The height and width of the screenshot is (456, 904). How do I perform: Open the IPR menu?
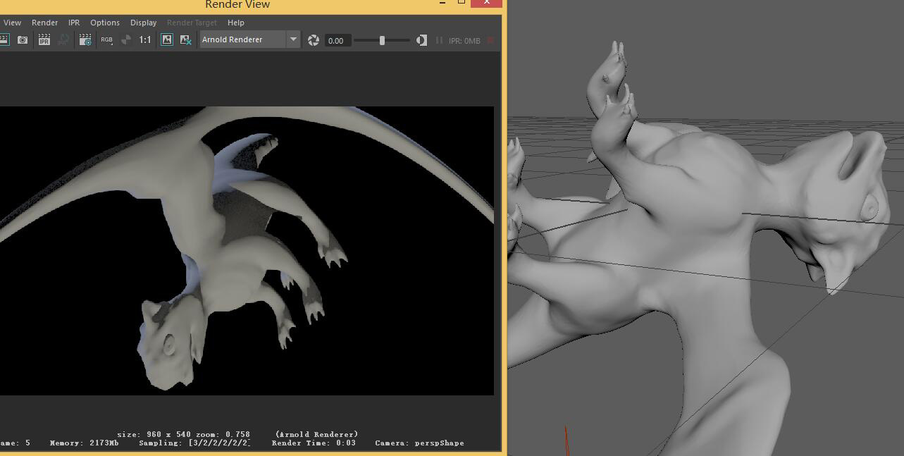click(x=74, y=23)
